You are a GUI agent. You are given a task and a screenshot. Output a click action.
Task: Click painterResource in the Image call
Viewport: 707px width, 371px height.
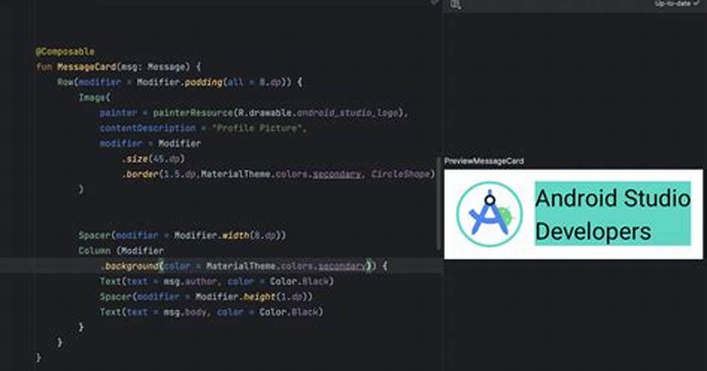coord(193,113)
